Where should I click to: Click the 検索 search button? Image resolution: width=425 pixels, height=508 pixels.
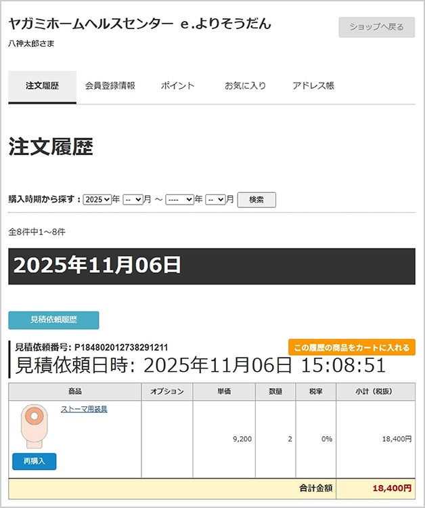256,200
